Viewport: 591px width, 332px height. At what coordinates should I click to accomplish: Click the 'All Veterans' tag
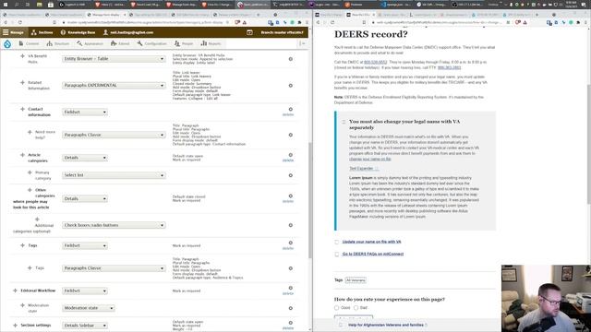tap(356, 280)
